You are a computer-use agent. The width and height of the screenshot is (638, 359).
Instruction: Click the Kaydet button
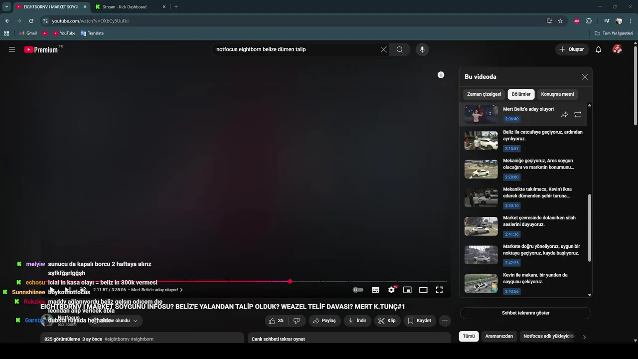pyautogui.click(x=419, y=321)
